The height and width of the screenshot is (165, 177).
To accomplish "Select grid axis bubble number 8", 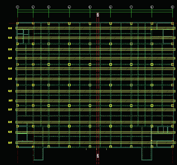I will point(152,7).
